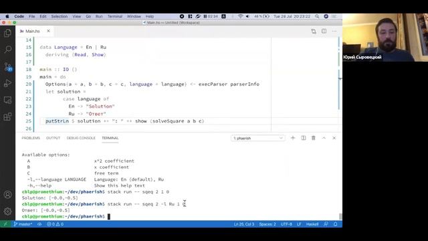This screenshot has height=241, width=428.
Task: Close the terminal panel
Action: pos(334,138)
